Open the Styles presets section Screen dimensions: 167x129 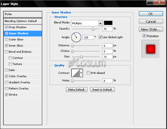coord(23,14)
